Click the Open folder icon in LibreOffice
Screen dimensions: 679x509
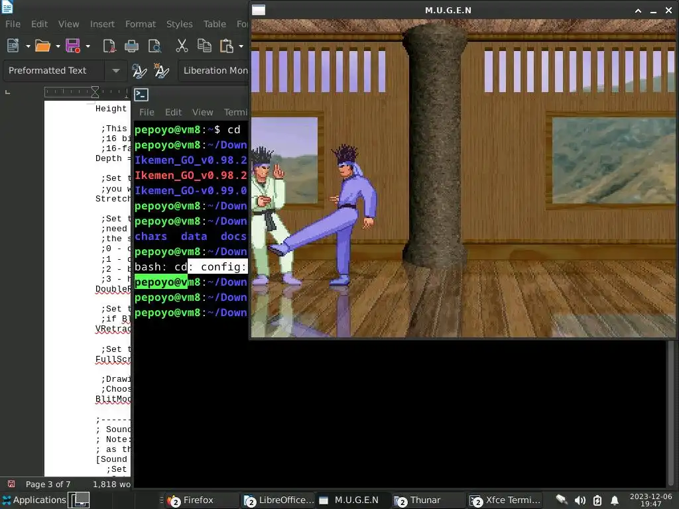coord(42,46)
